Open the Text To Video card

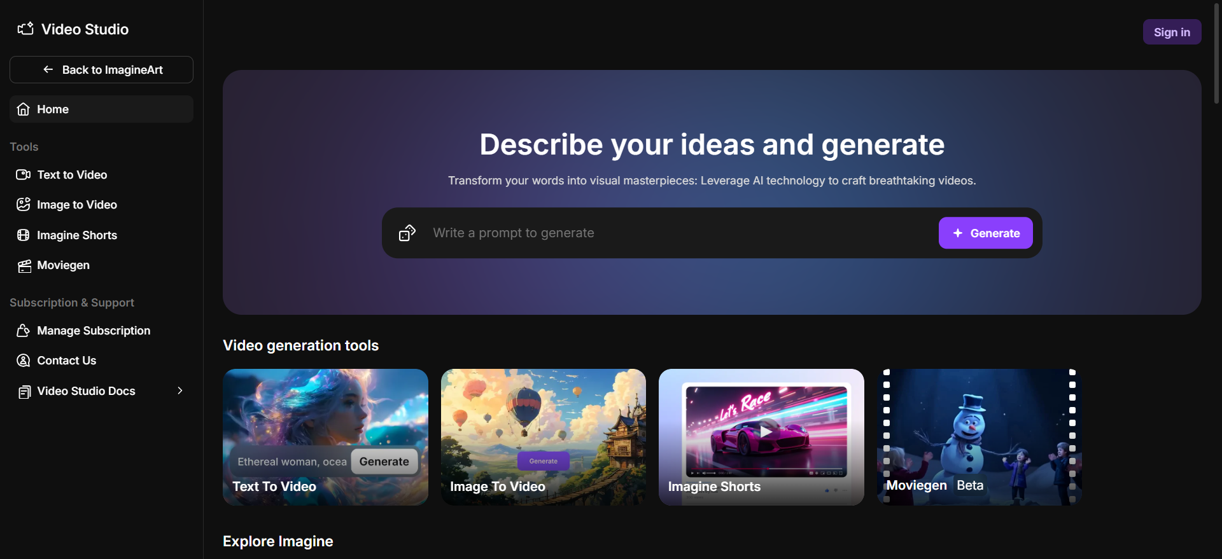tap(325, 438)
